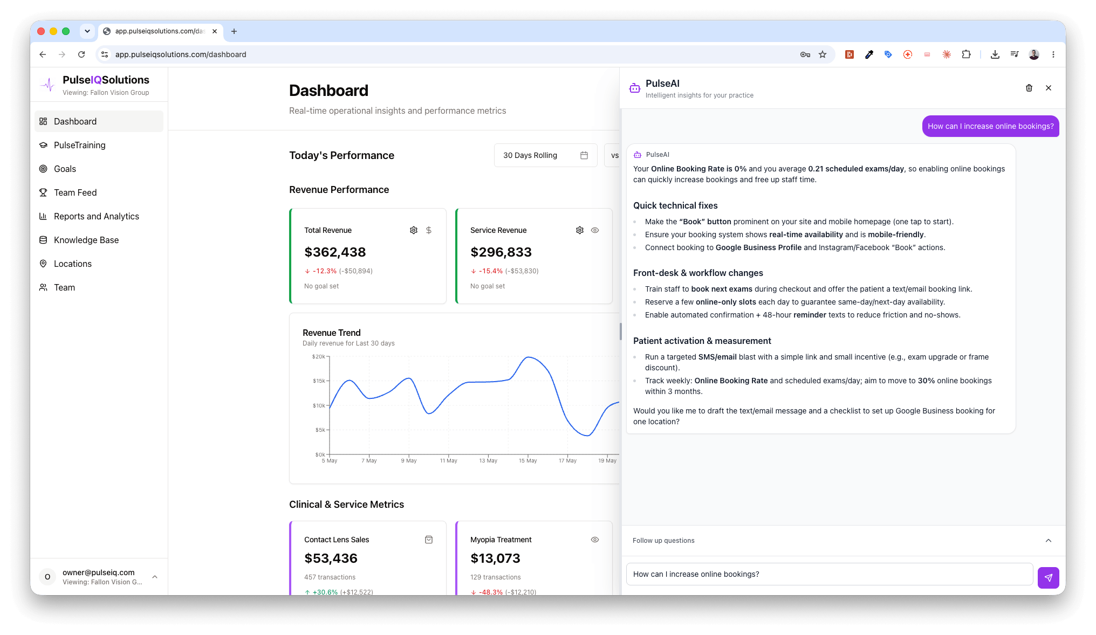Click the Service Revenue value $296,833
This screenshot has height=635, width=1096.
tap(501, 252)
